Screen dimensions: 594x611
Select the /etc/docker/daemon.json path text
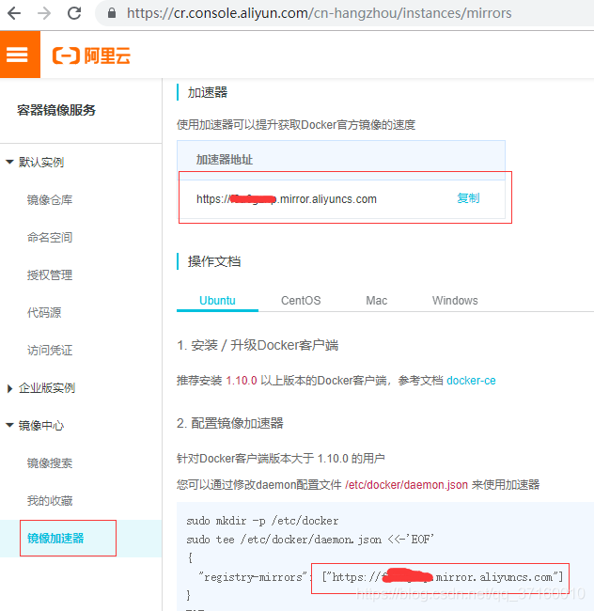[x=406, y=485]
